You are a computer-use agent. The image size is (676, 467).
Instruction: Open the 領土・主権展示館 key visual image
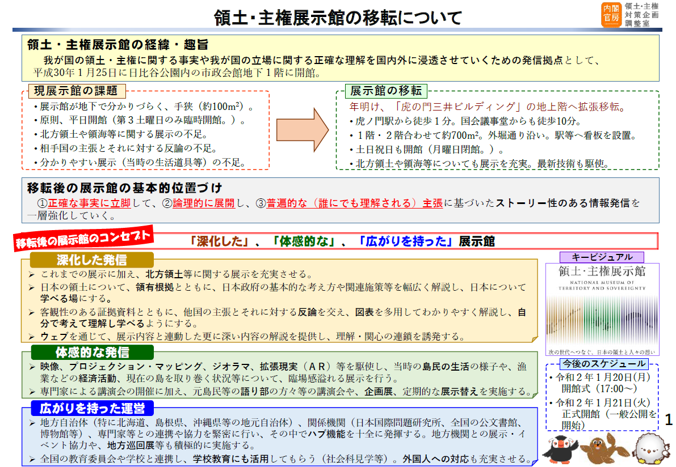[x=602, y=309]
